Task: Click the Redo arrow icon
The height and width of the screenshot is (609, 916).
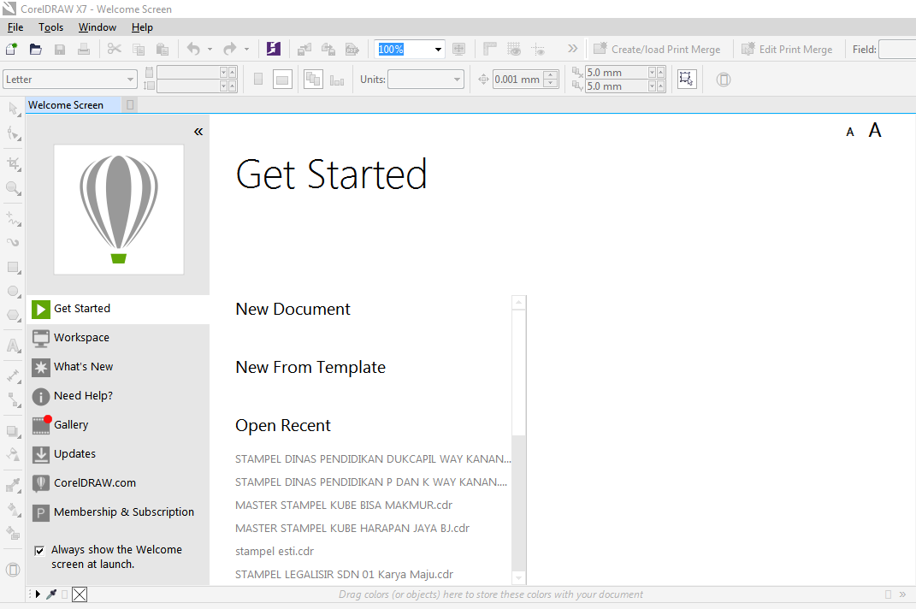Action: (x=229, y=49)
